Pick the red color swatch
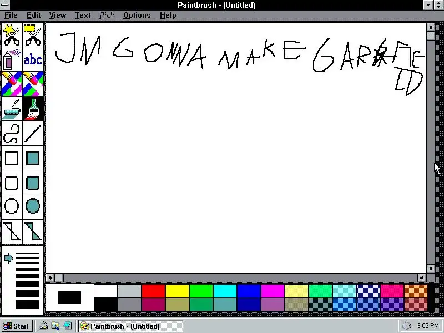 tap(153, 291)
